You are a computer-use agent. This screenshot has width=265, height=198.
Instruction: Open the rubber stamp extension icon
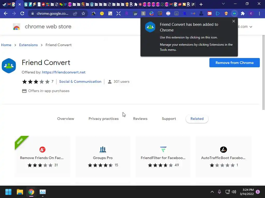tap(201, 13)
